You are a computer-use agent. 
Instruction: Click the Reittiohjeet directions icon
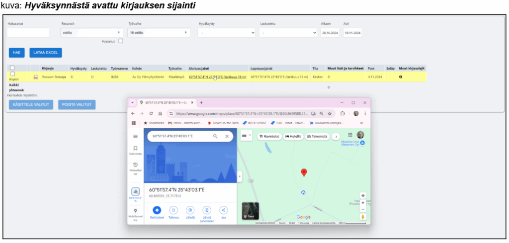(x=157, y=210)
